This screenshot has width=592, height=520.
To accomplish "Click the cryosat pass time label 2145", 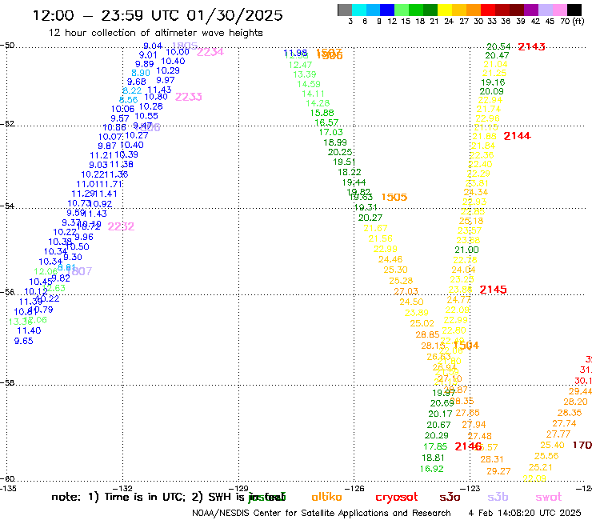I will click(x=493, y=290).
